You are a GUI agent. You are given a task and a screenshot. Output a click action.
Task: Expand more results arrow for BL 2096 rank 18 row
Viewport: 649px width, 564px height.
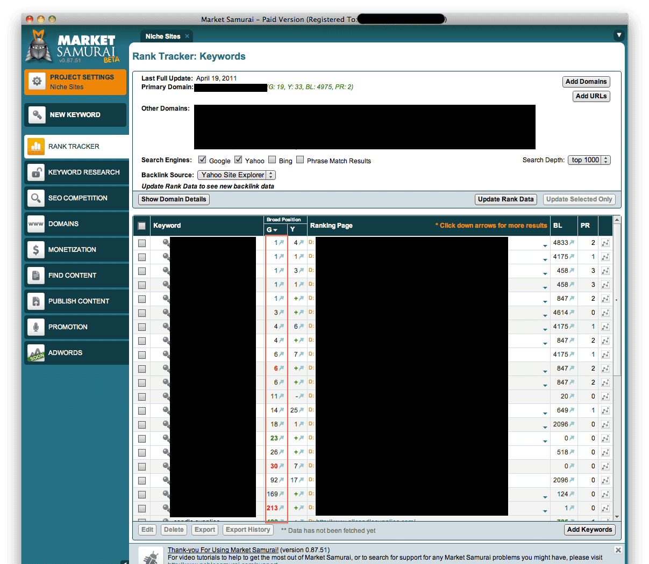pos(545,427)
